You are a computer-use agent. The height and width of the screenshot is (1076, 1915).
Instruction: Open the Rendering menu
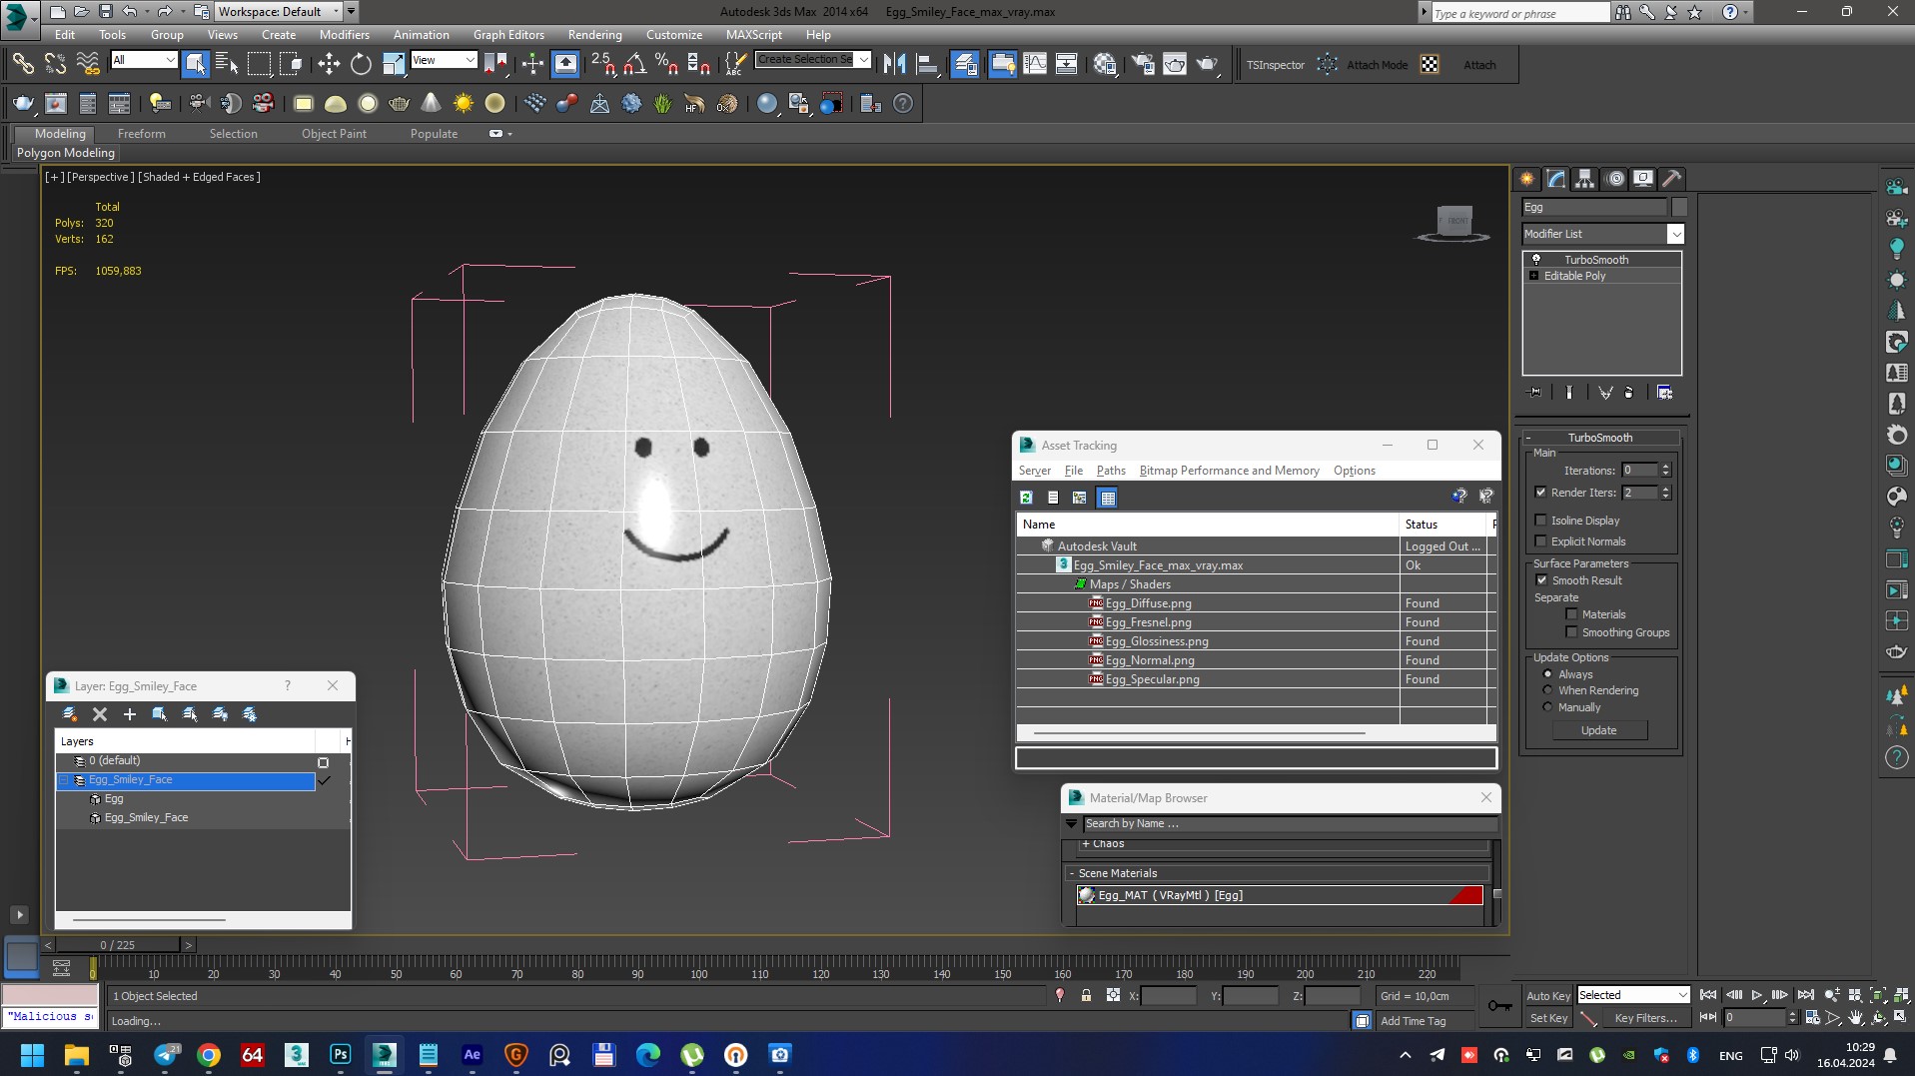[594, 34]
